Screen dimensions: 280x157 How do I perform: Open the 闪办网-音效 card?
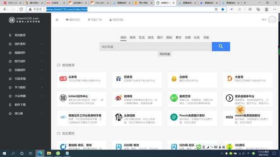click(137, 145)
